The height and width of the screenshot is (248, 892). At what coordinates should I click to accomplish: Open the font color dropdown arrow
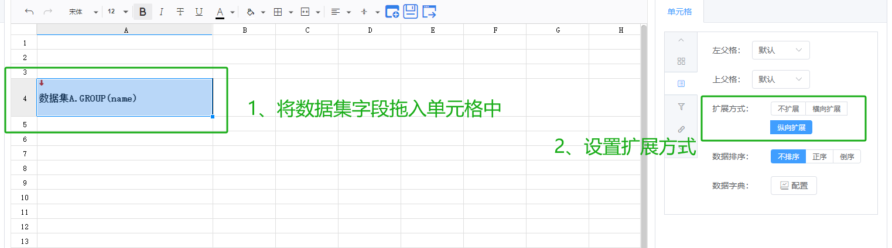233,12
